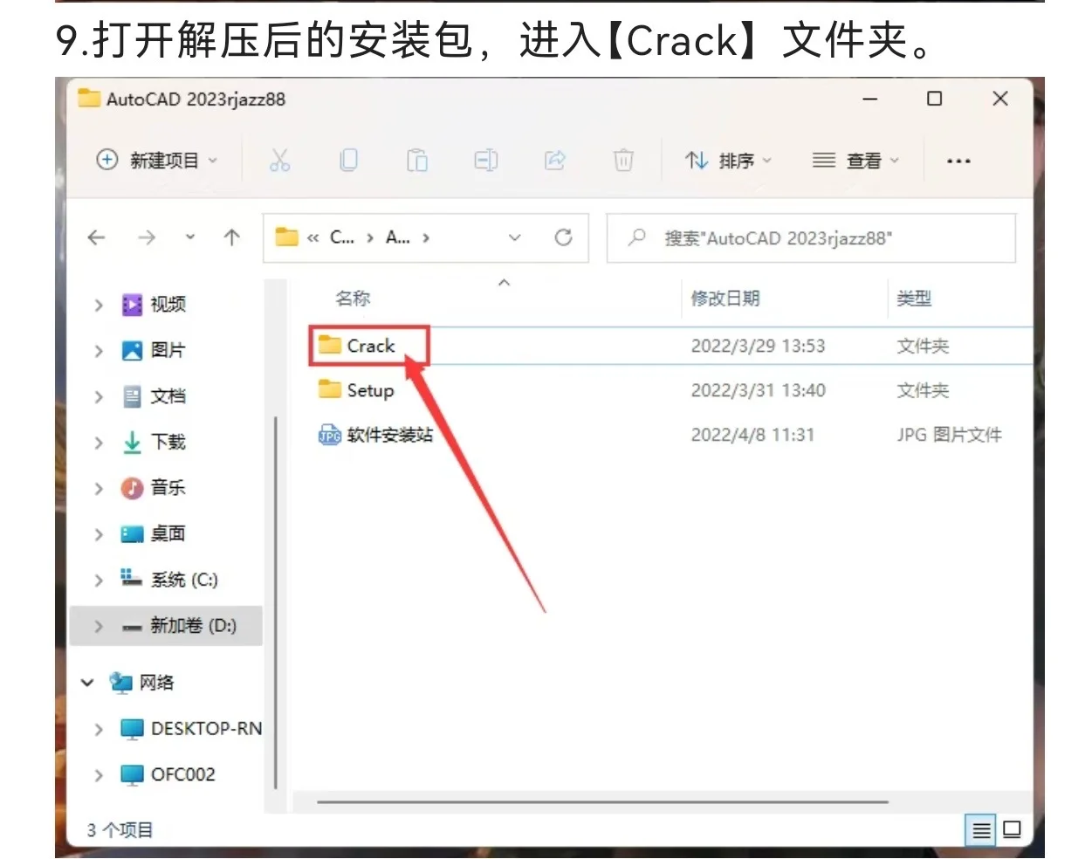Go back using the back arrow

[96, 237]
